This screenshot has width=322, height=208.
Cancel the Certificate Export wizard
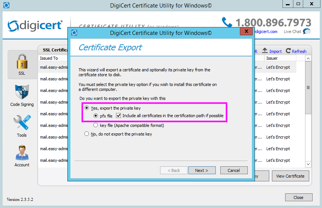[x=234, y=170]
